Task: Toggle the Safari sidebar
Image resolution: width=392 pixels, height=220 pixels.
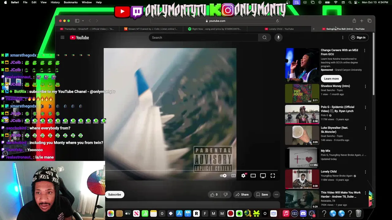Action: 77,21
